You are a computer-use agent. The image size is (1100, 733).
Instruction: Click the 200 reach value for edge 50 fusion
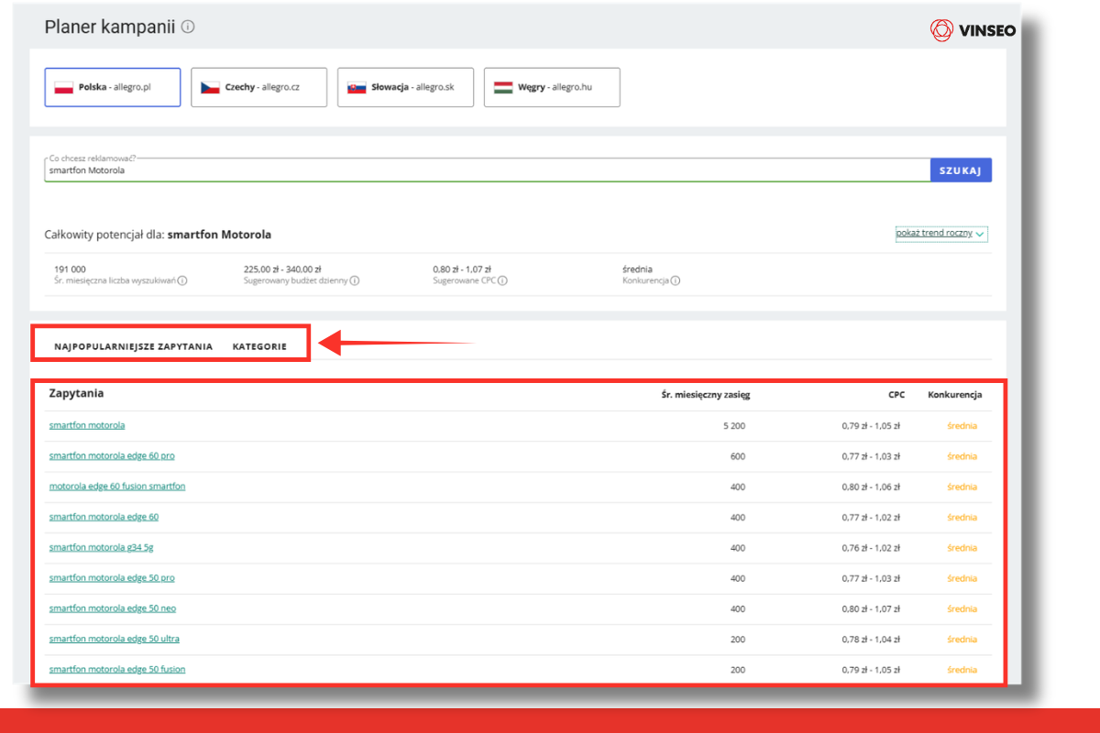[x=738, y=670]
